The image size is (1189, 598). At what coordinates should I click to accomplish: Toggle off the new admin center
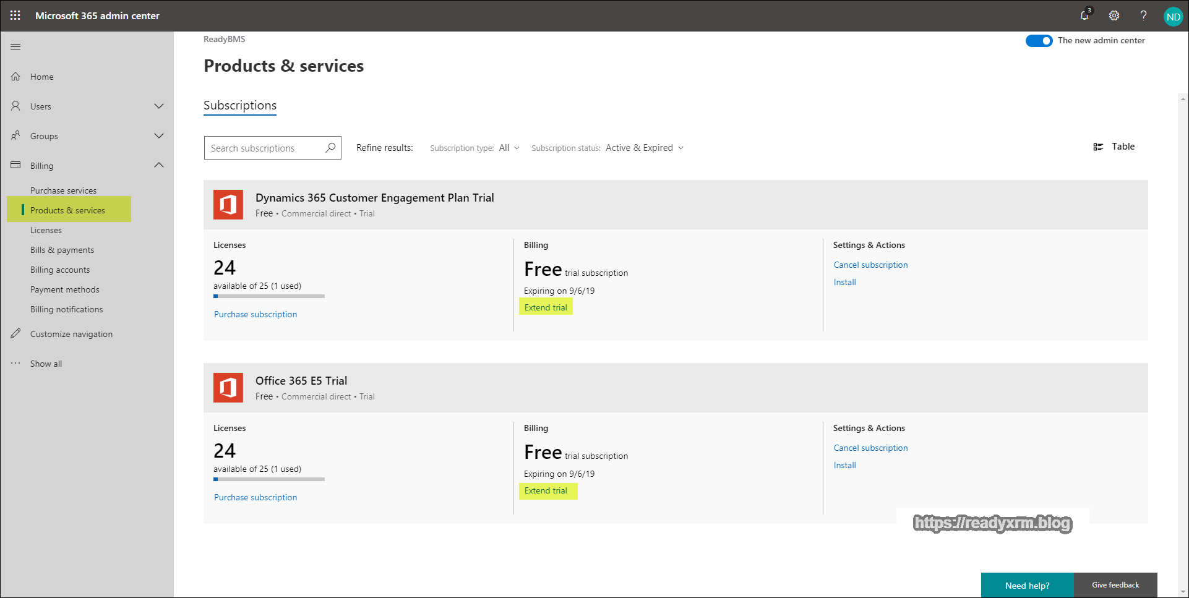[x=1039, y=41]
